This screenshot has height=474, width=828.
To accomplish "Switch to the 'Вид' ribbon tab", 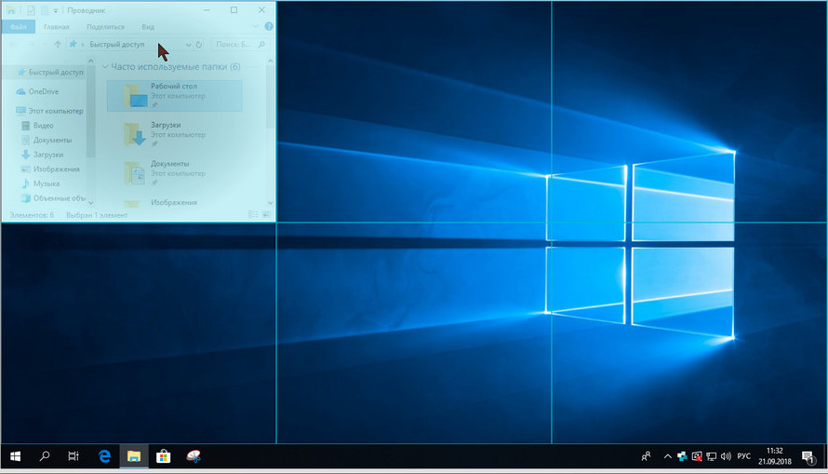I will [x=148, y=27].
